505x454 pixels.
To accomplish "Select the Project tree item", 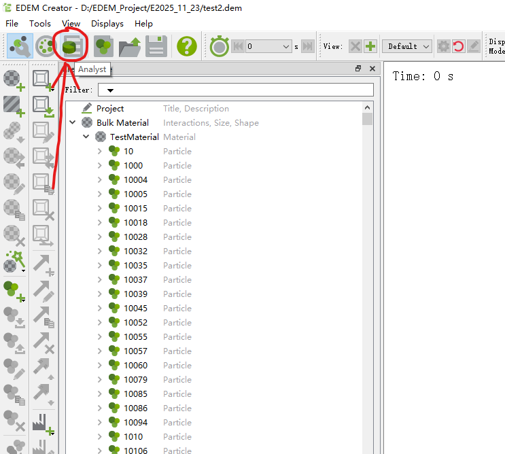I will (110, 109).
